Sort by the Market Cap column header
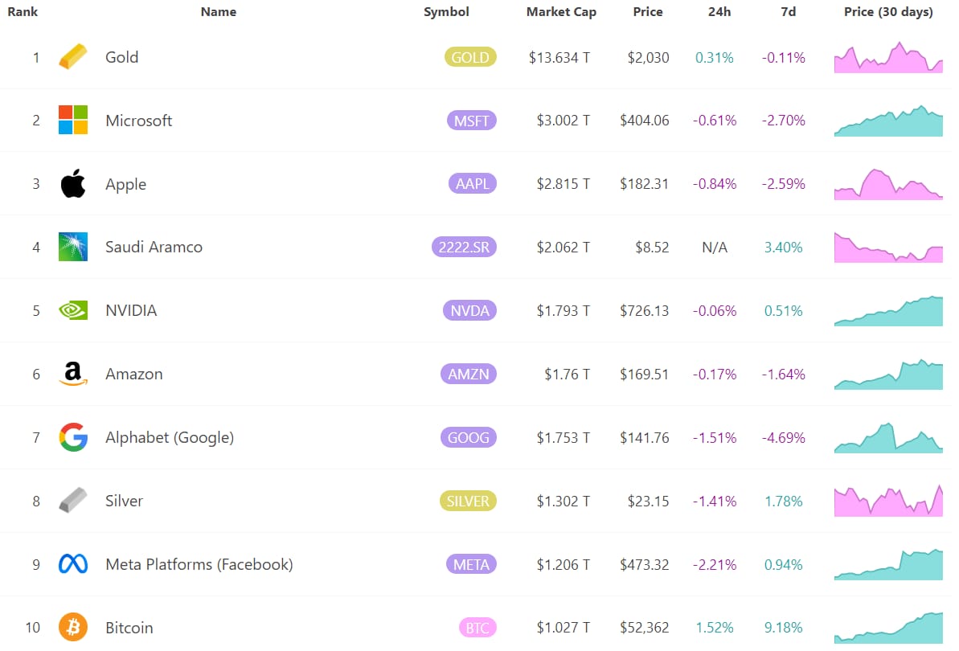Screen dimensions: 959x651 click(561, 11)
